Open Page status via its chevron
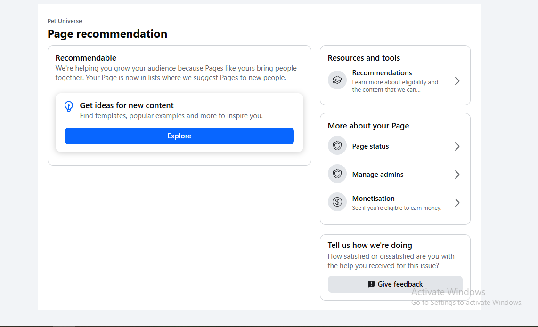Screen dimensions: 538x327 [457, 146]
